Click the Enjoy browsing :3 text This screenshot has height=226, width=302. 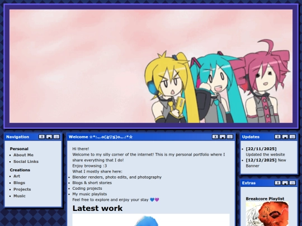(89, 166)
